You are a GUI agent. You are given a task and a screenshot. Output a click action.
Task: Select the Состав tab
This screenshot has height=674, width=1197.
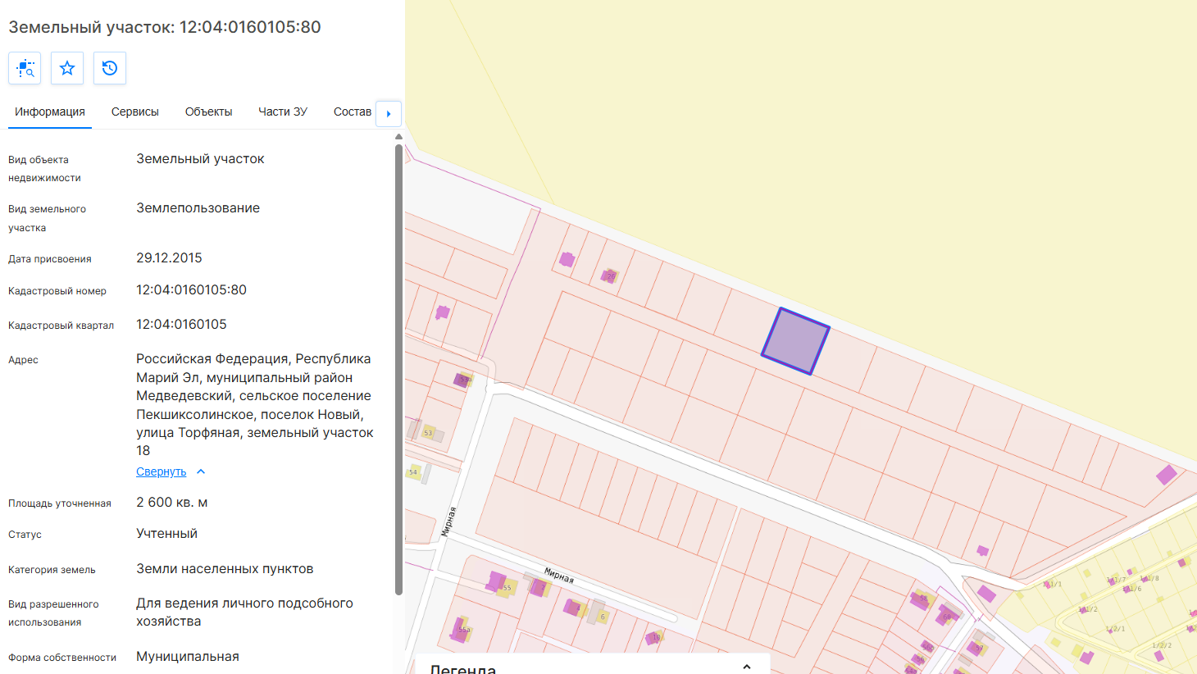(x=353, y=112)
